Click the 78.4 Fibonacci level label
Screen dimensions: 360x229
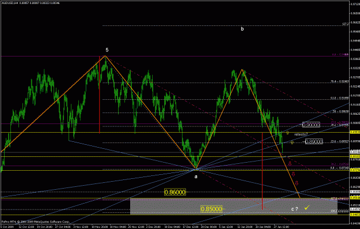pos(340,81)
